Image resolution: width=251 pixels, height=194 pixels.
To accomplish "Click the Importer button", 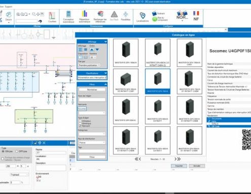I will pos(179,166).
